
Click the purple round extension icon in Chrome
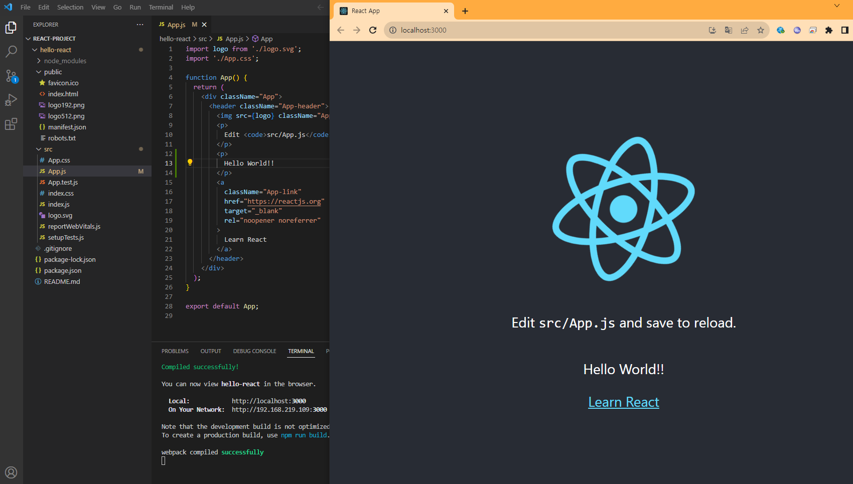[797, 30]
